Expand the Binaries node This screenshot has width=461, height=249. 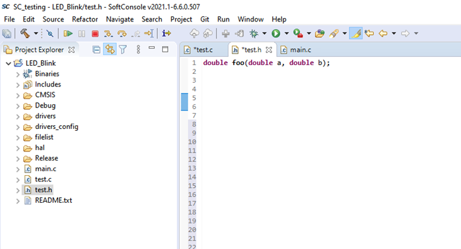tap(18, 74)
